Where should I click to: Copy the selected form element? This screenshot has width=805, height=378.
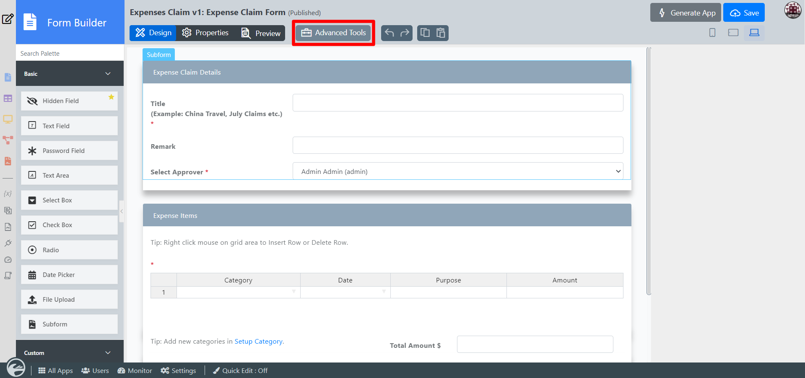click(x=425, y=33)
